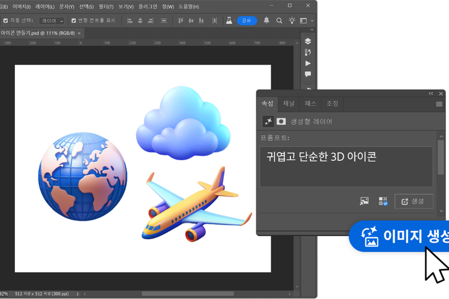This screenshot has height=299, width=449.
Task: Select the airplane icon on canvas
Action: pyautogui.click(x=197, y=204)
